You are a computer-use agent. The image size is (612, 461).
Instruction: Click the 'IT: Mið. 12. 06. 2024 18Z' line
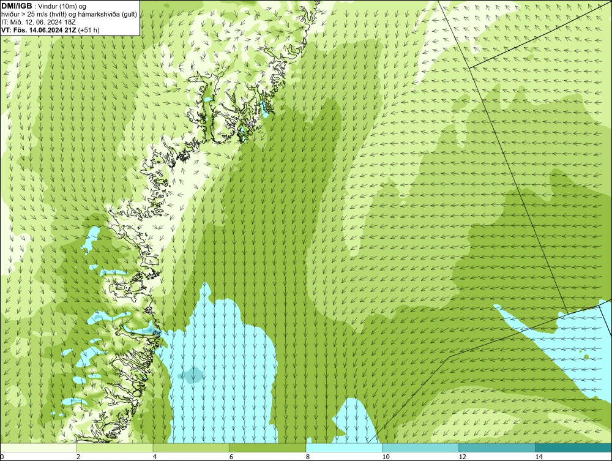[x=39, y=22]
